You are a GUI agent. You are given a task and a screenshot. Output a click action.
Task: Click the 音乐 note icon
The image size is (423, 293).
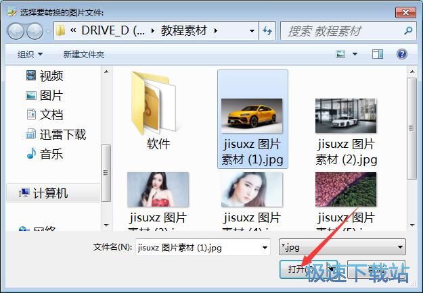tap(31, 153)
